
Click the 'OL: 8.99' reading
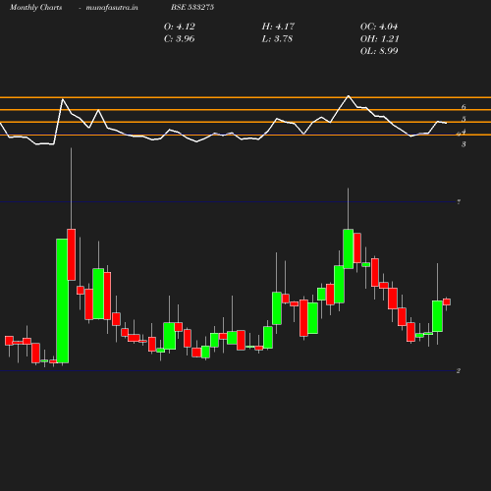(379, 51)
